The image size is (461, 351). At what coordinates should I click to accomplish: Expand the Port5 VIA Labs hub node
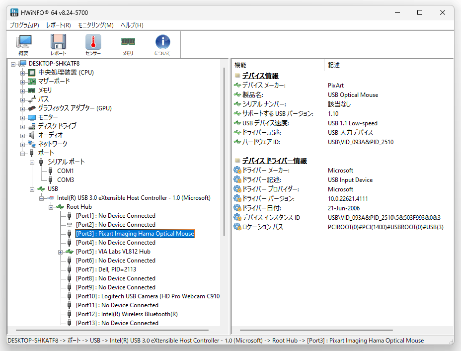[60, 252]
